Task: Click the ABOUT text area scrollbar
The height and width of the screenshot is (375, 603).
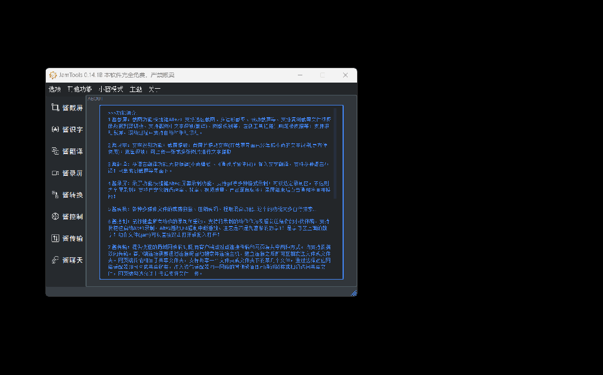Action: point(335,153)
